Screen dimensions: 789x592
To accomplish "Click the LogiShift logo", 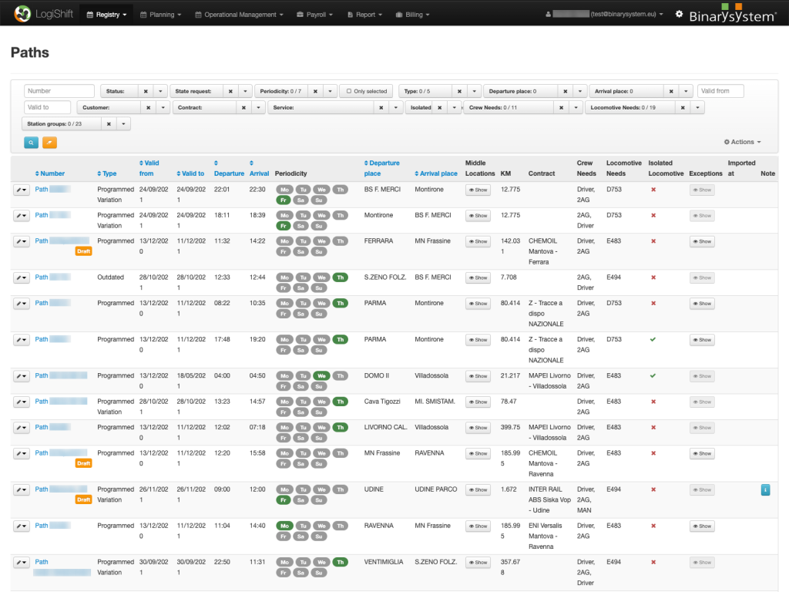I will pyautogui.click(x=44, y=14).
